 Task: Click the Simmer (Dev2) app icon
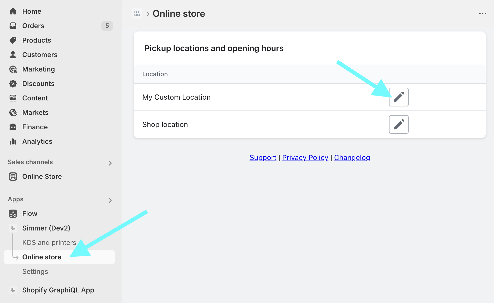(x=13, y=228)
